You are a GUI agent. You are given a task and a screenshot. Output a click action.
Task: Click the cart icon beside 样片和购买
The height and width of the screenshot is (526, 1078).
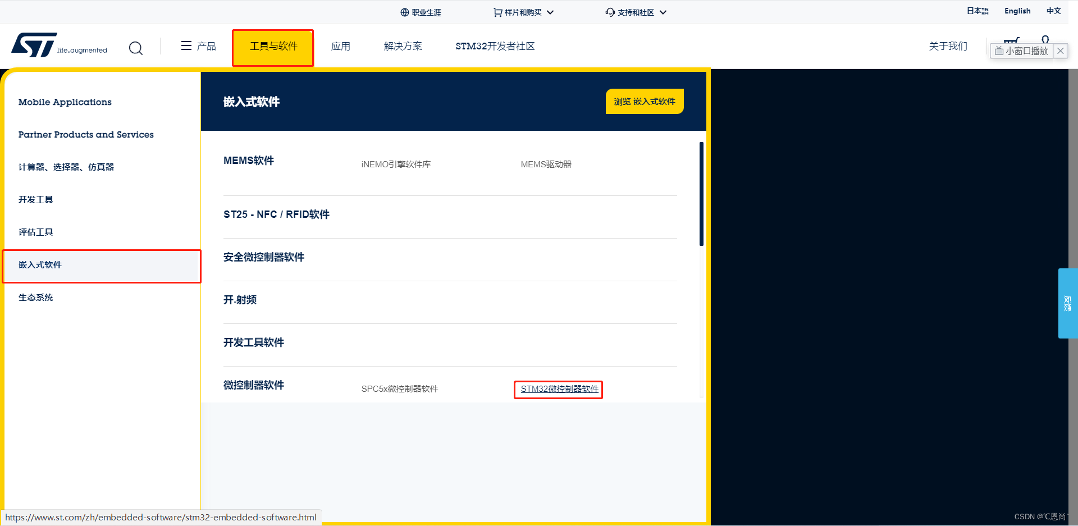click(x=497, y=12)
